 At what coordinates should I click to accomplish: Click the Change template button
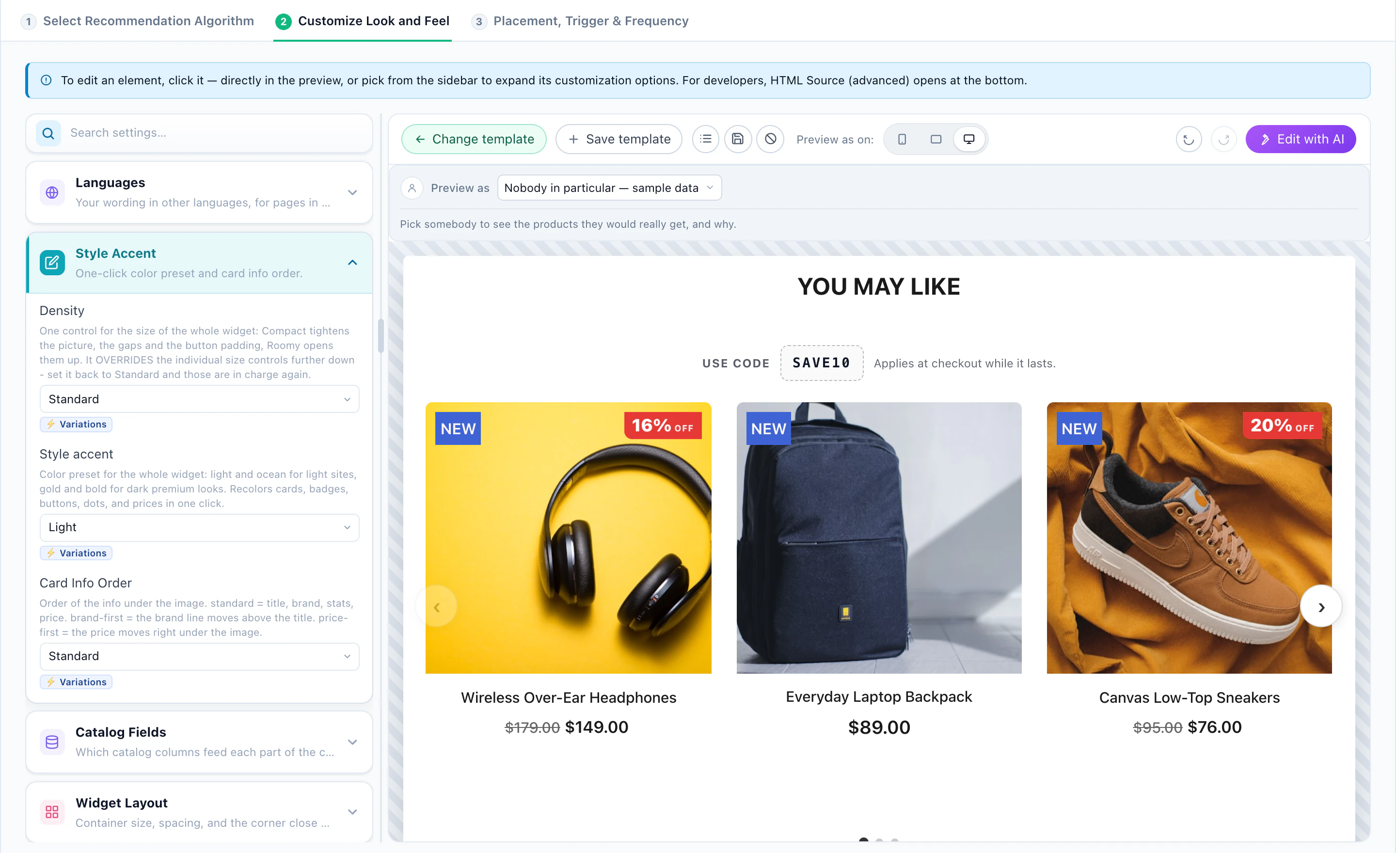[474, 139]
